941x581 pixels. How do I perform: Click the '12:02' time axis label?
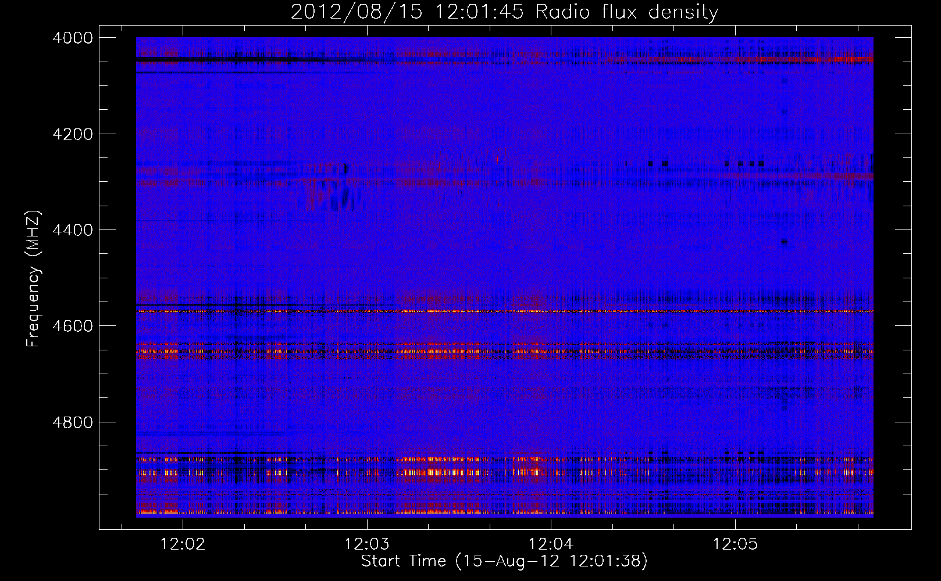coord(183,544)
